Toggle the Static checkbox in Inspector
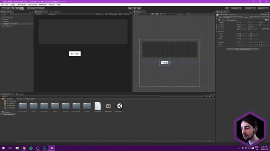This screenshot has width=270, height=151. 261,15
